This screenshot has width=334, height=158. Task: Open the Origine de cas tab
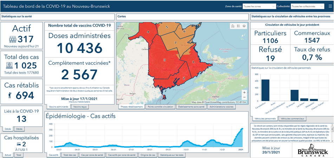148,155
